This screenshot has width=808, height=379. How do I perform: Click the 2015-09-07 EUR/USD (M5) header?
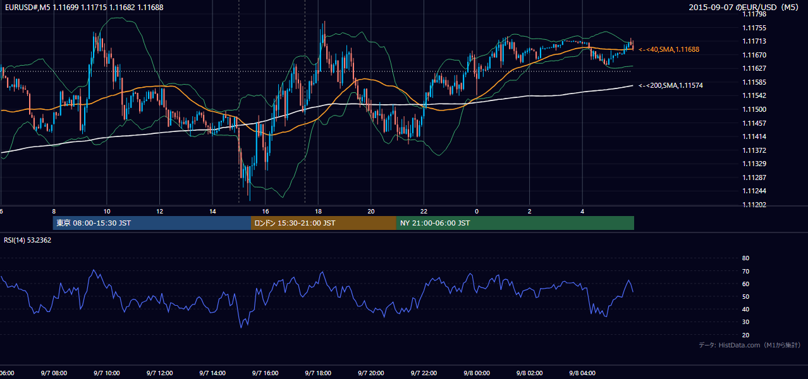click(745, 7)
